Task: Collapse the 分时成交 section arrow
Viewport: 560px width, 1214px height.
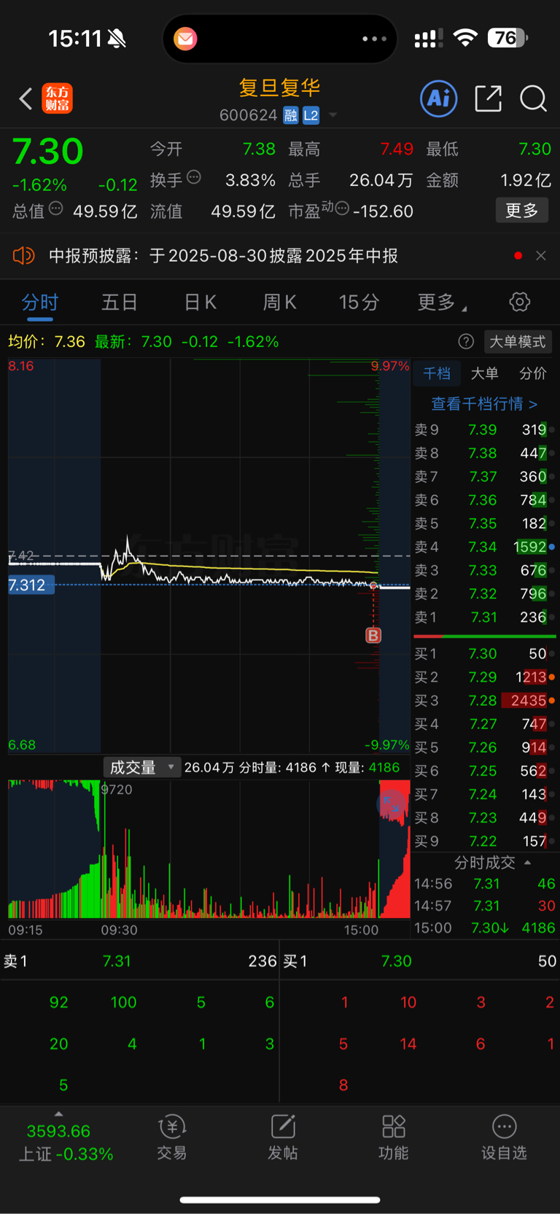Action: 528,863
